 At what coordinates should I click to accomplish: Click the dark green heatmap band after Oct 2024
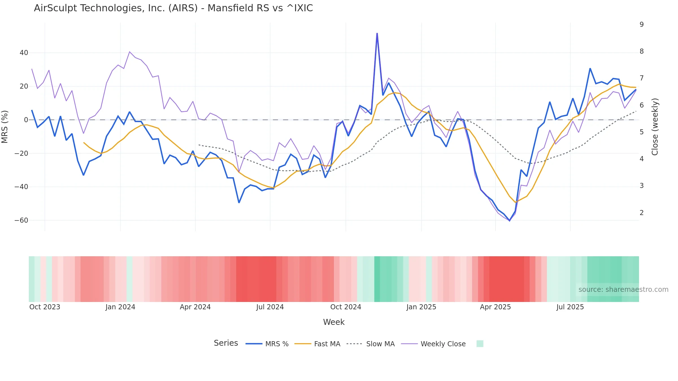point(377,279)
